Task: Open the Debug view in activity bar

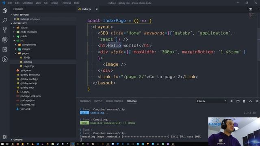Action: pyautogui.click(x=4, y=40)
